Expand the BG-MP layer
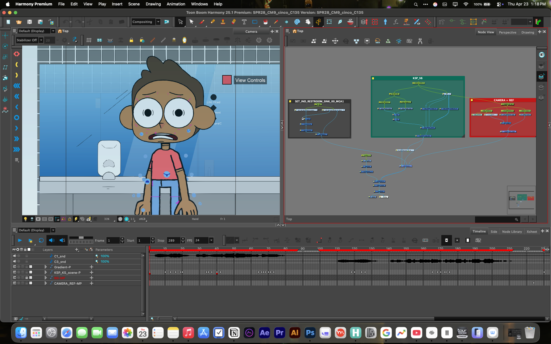 (46, 278)
